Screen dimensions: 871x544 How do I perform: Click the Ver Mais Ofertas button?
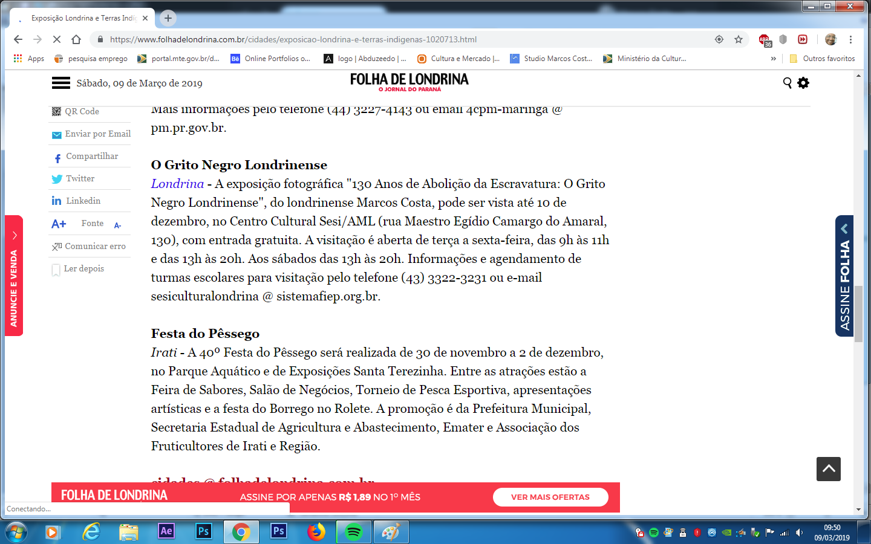tap(550, 497)
